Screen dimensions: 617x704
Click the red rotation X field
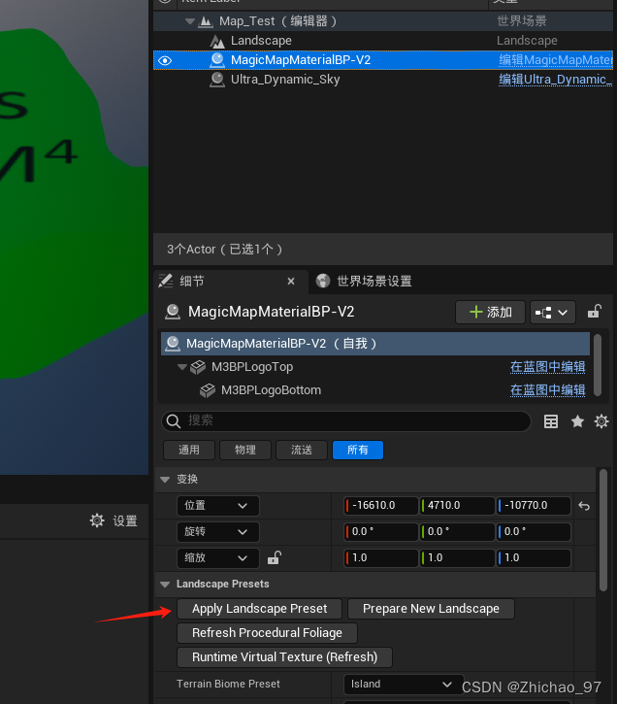point(381,531)
